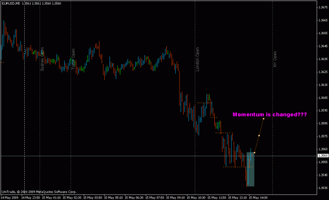Click the 1.3665 price axis label
This screenshot has width=329, height=200.
pyautogui.click(x=323, y=21)
